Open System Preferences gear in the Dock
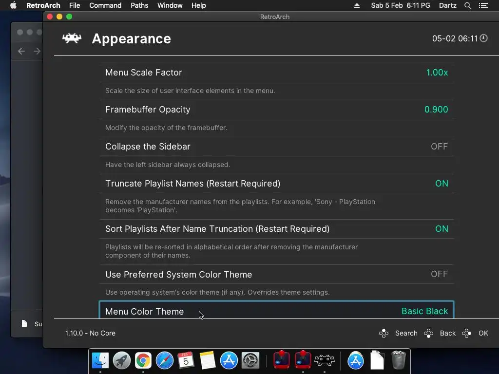 [250, 360]
